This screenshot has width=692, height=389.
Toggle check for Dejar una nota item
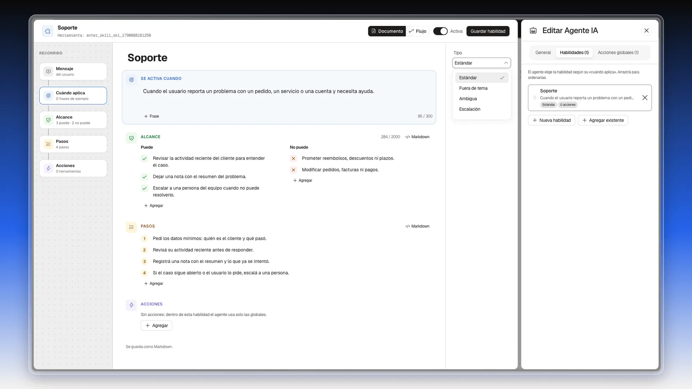[x=145, y=177]
